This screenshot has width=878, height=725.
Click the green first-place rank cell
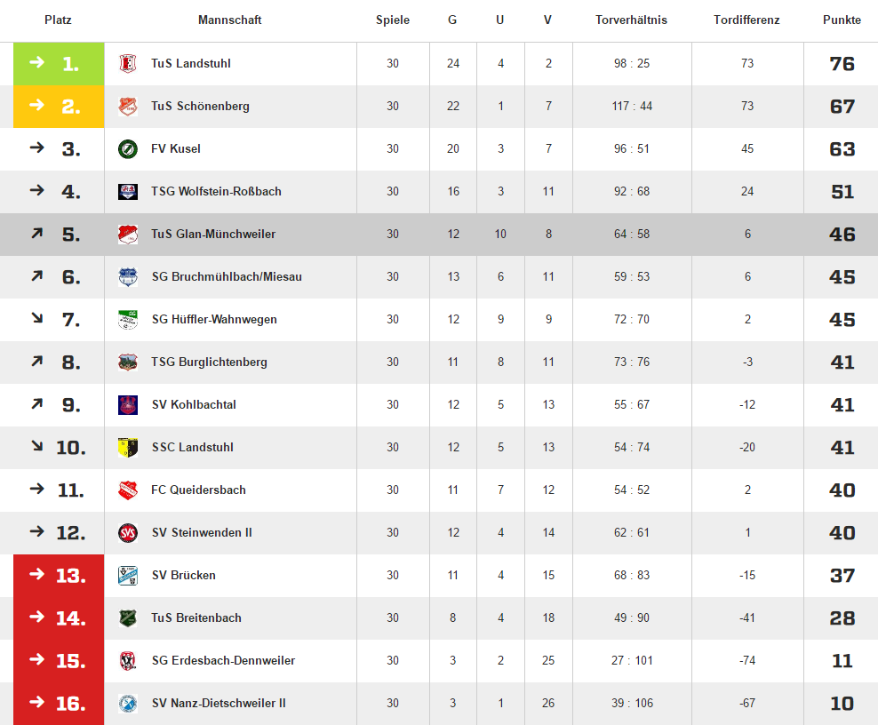(x=59, y=64)
